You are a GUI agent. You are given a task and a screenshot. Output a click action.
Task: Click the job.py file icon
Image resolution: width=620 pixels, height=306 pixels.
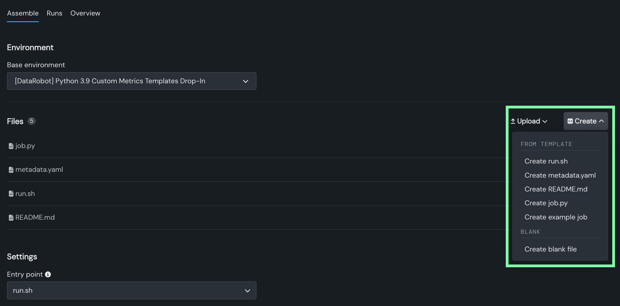click(11, 146)
